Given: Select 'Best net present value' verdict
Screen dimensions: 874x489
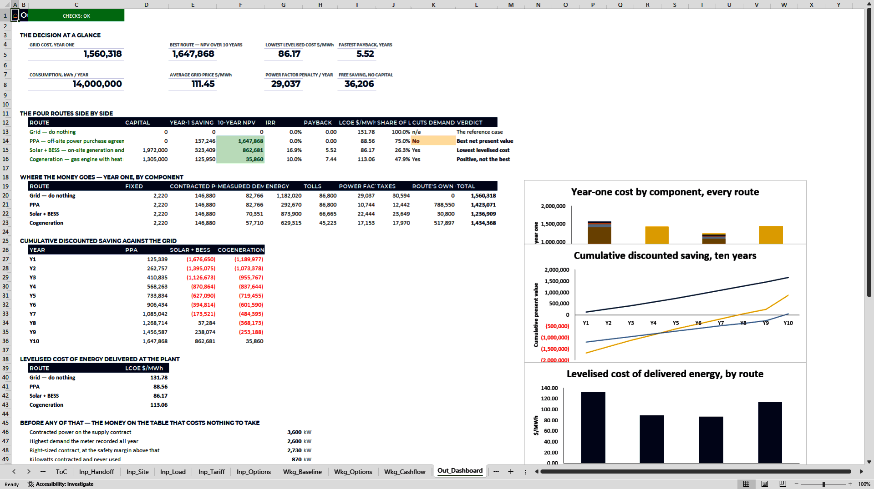Looking at the screenshot, I should pyautogui.click(x=485, y=141).
